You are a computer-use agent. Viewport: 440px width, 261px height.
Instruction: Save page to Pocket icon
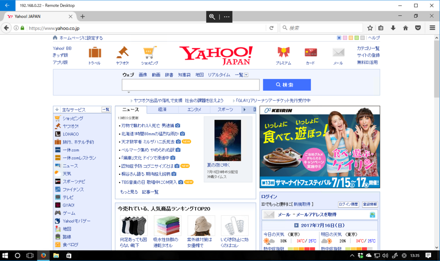[x=418, y=28]
